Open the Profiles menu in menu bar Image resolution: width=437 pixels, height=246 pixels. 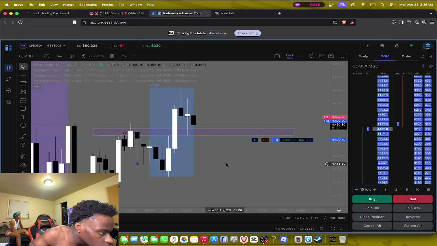108,5
